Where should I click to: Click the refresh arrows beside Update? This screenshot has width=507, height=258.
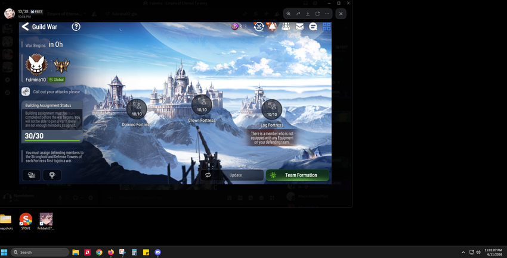click(x=208, y=175)
